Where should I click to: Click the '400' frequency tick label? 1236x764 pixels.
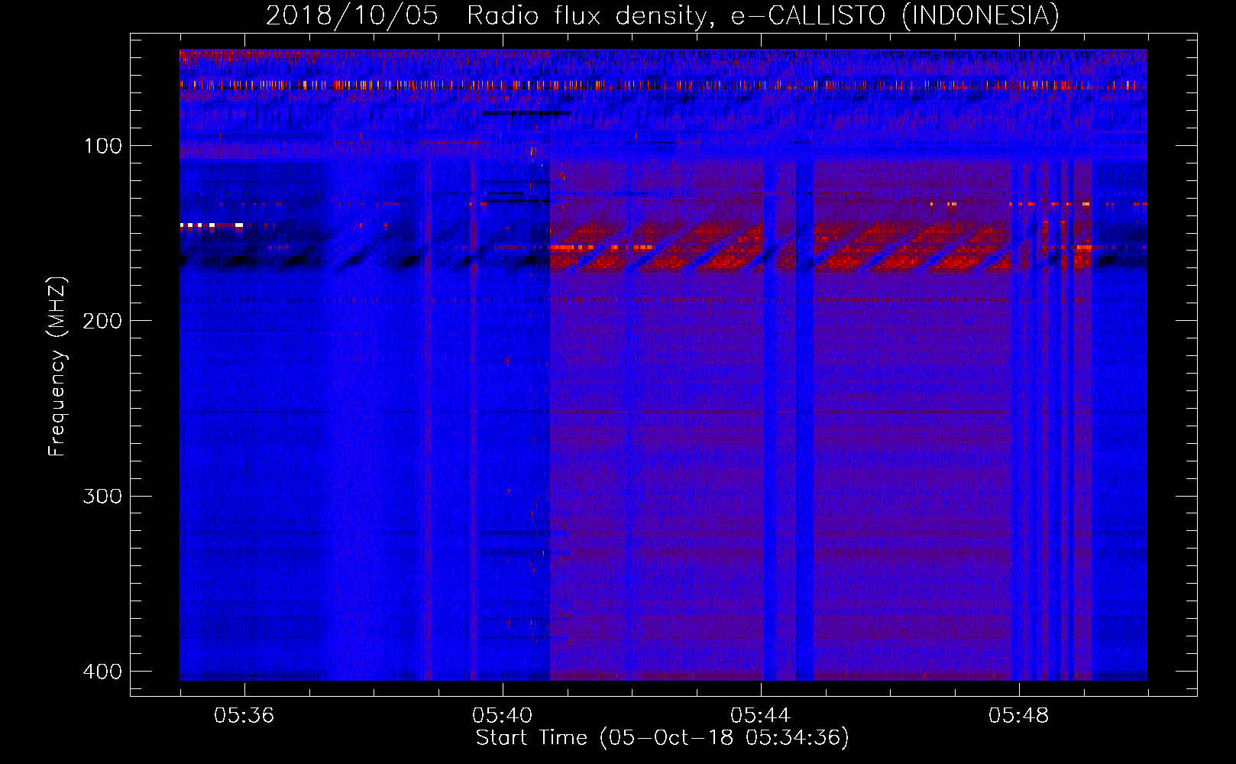point(102,672)
